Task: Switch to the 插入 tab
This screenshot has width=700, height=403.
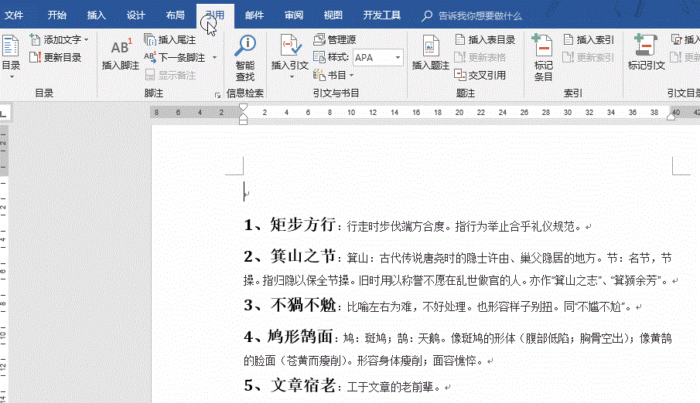Action: pos(97,15)
